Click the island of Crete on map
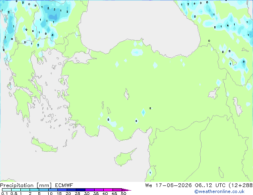 44,146
